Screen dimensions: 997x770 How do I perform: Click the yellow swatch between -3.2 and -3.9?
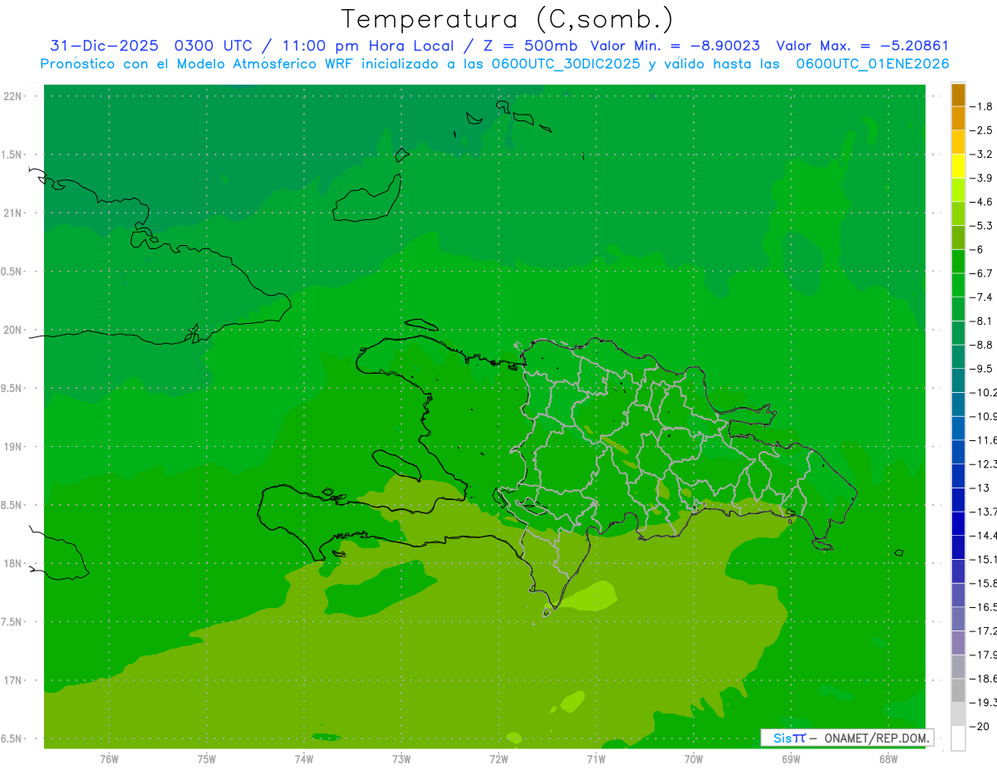tap(958, 166)
